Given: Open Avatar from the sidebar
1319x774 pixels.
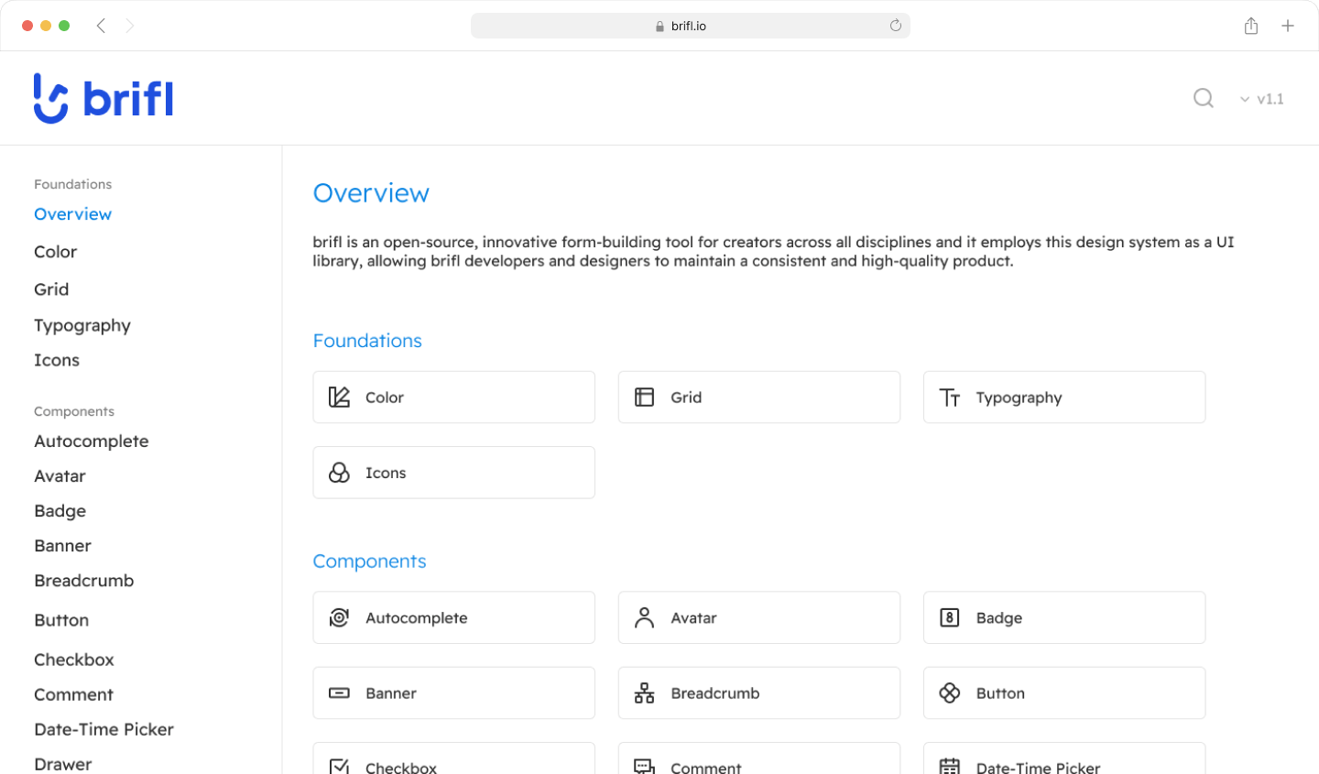Looking at the screenshot, I should tap(60, 475).
